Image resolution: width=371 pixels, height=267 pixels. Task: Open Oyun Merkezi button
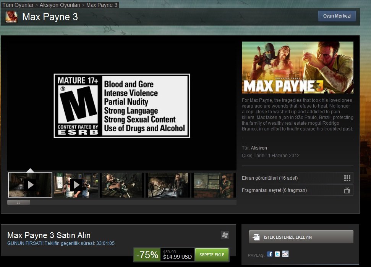[337, 16]
